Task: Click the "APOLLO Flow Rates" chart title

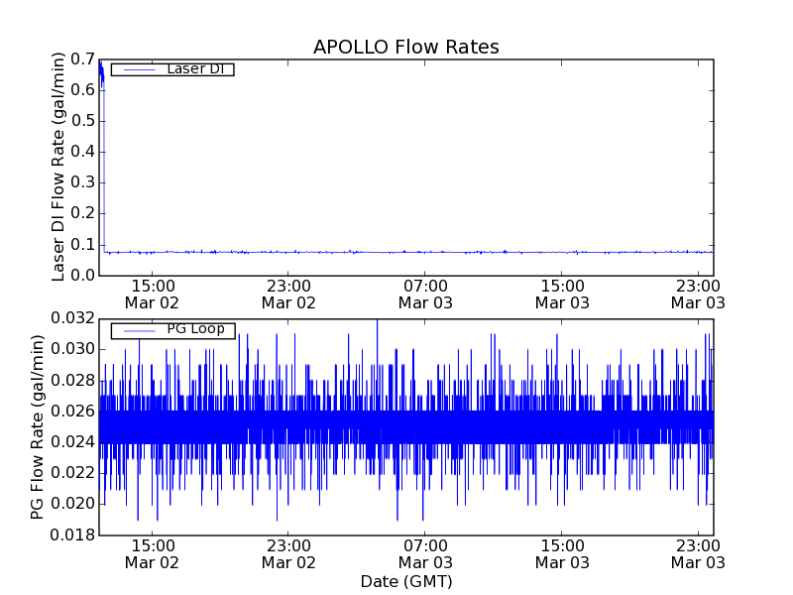Action: [x=405, y=47]
